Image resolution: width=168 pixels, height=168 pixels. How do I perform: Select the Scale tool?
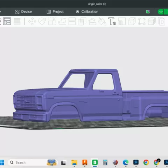click(x=52, y=21)
